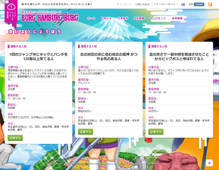
Task: Click the scroll-to-top arrow icon
Action: click(x=209, y=163)
